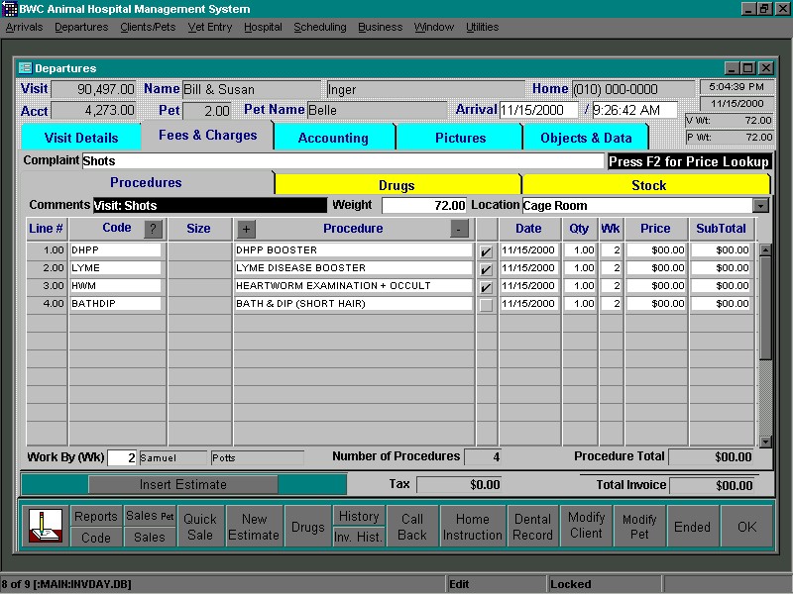Viewport: 793px width, 594px height.
Task: Switch to the Visit Details tab
Action: click(x=81, y=138)
